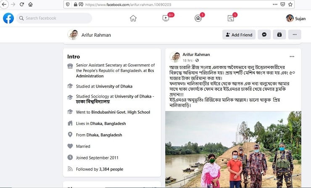311x188 pixels.
Task: Click Arifur's avatar in the post header
Action: coord(175,57)
